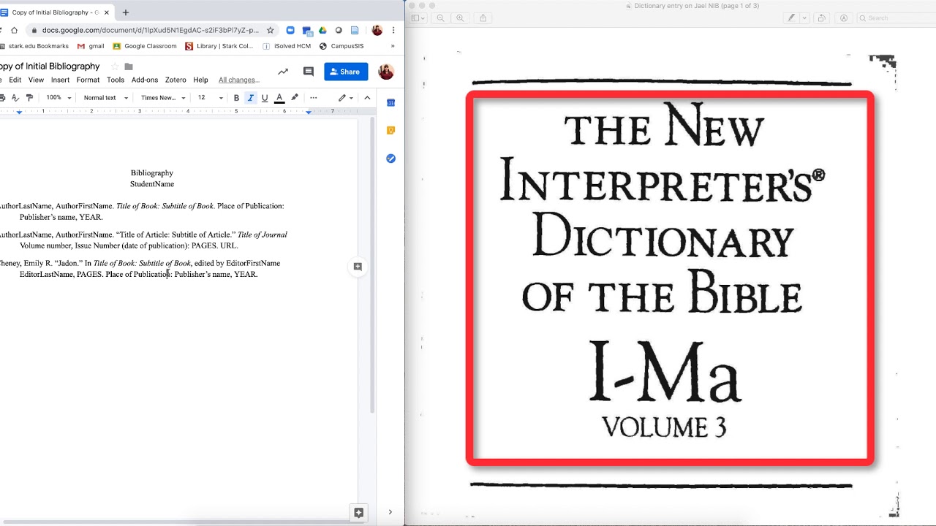The width and height of the screenshot is (936, 526).
Task: Show more toolbar options ellipsis
Action: coord(314,98)
